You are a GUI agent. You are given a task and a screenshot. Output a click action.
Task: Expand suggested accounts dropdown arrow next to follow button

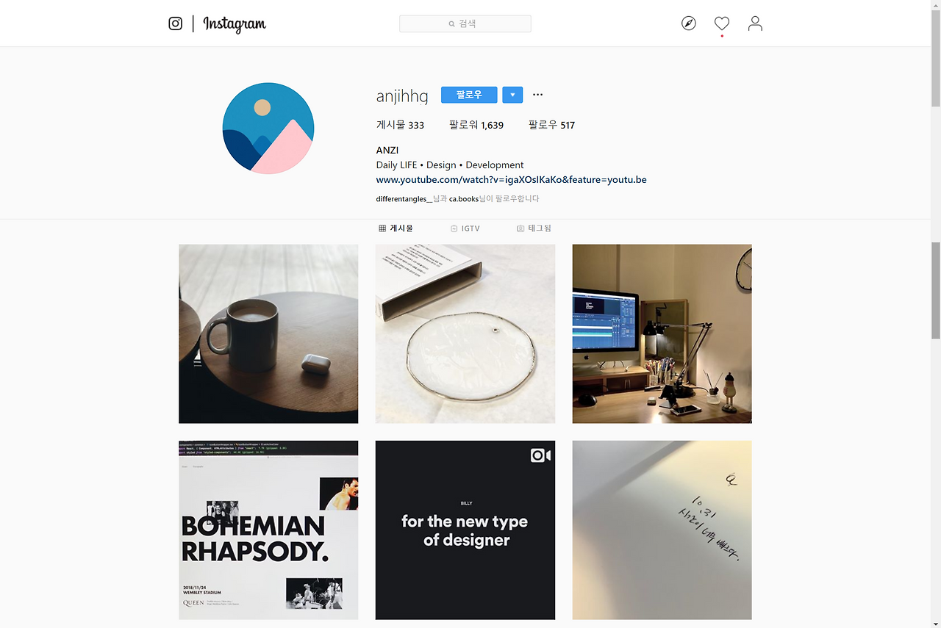click(512, 95)
